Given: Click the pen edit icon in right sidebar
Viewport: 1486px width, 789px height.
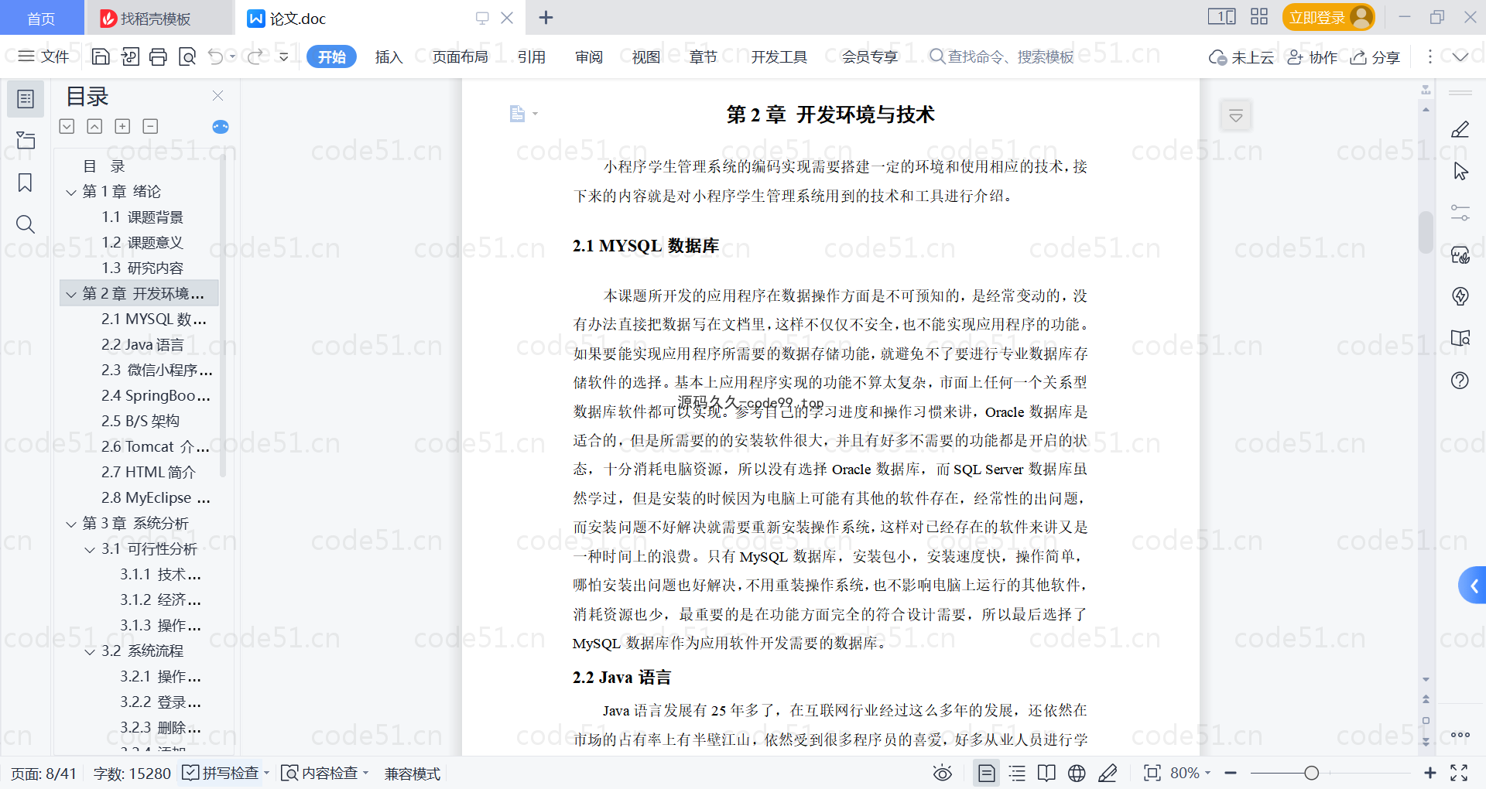Looking at the screenshot, I should 1460,129.
